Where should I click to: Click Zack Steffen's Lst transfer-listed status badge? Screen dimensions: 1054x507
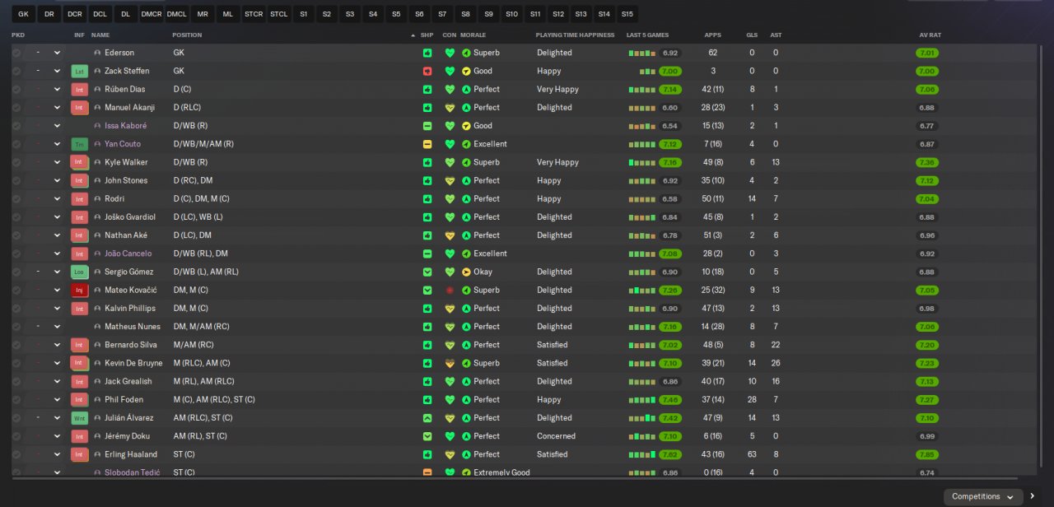[x=80, y=71]
